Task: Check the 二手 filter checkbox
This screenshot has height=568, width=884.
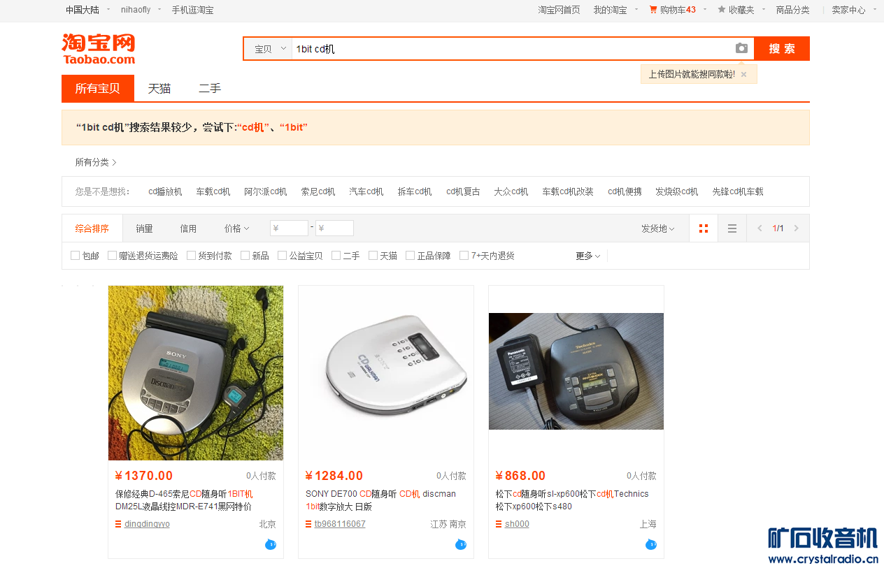Action: pyautogui.click(x=336, y=256)
